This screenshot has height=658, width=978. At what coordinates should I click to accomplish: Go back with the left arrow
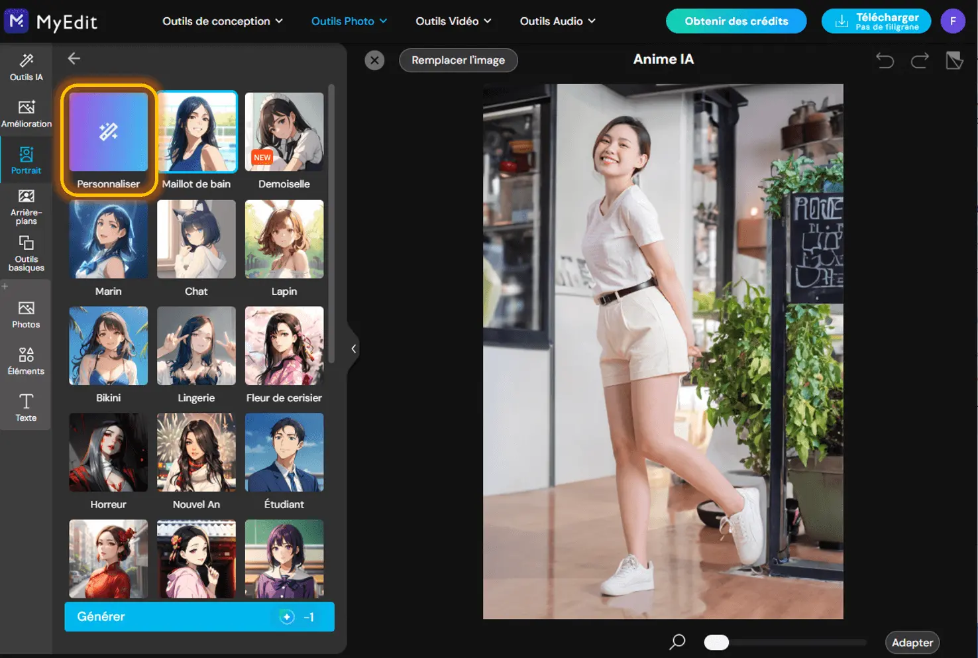pos(74,58)
